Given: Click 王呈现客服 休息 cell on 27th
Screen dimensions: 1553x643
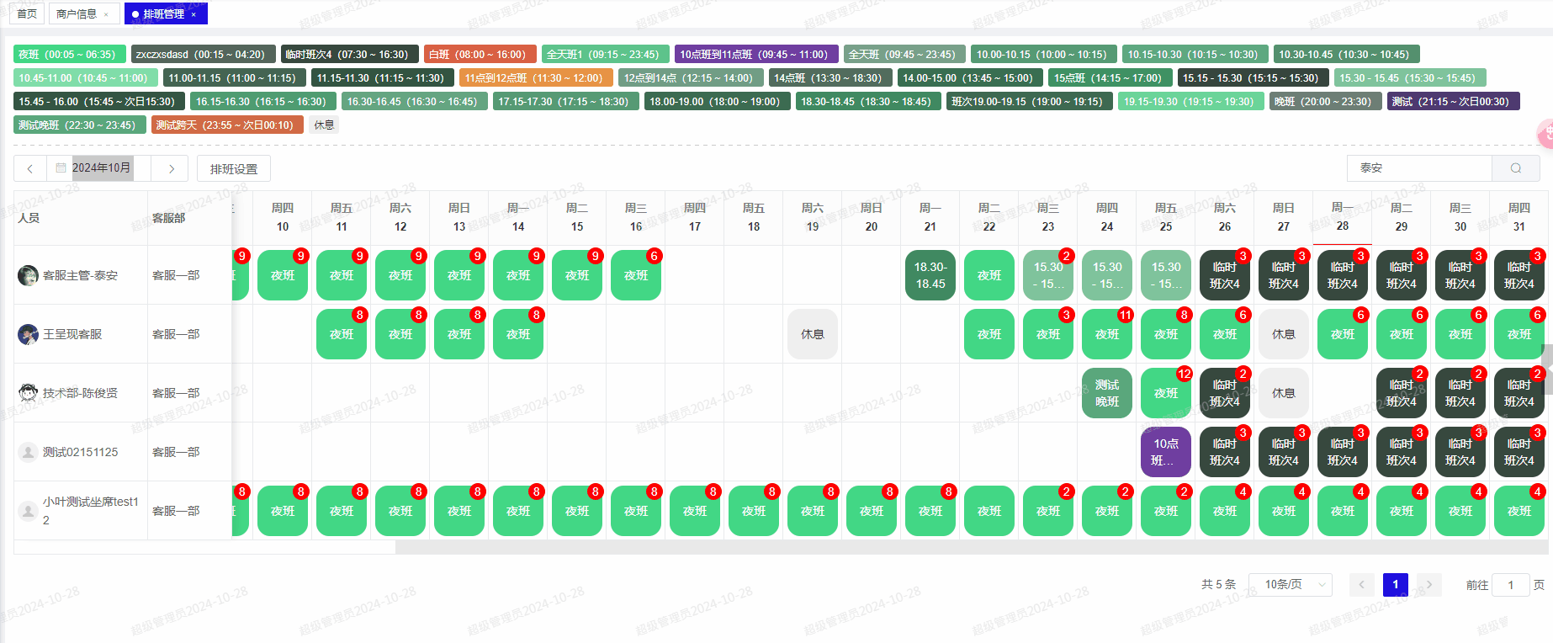Looking at the screenshot, I should [1284, 334].
